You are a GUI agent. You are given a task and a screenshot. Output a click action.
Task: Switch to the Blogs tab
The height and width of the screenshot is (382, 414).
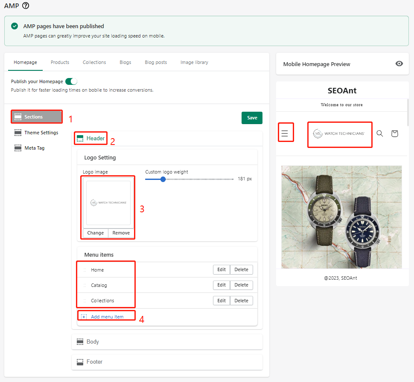[125, 62]
